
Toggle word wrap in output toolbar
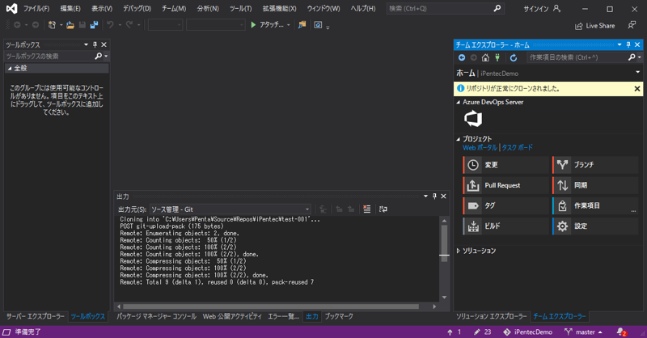[383, 209]
